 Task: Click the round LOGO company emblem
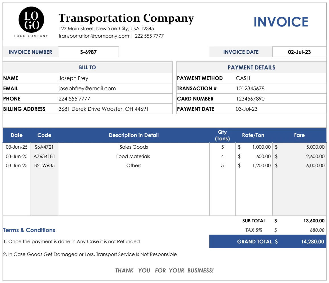coord(31,20)
